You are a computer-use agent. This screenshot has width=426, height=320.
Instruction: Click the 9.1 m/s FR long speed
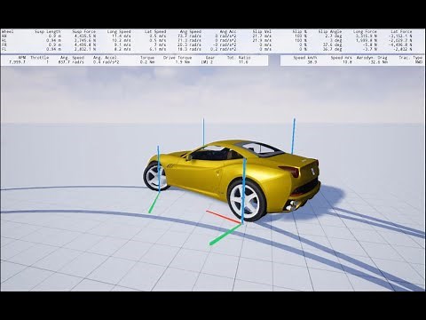click(x=122, y=44)
